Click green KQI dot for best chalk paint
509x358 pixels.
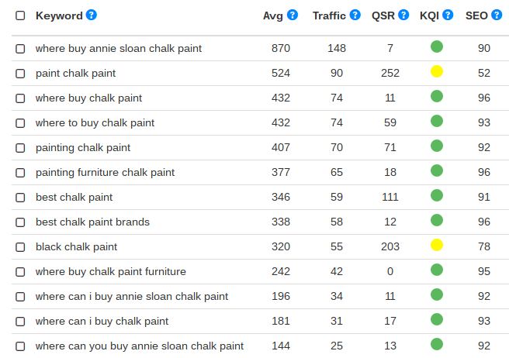(x=437, y=195)
